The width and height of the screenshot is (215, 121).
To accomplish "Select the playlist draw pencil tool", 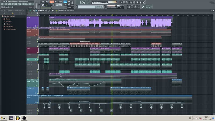I will [x=34, y=10].
